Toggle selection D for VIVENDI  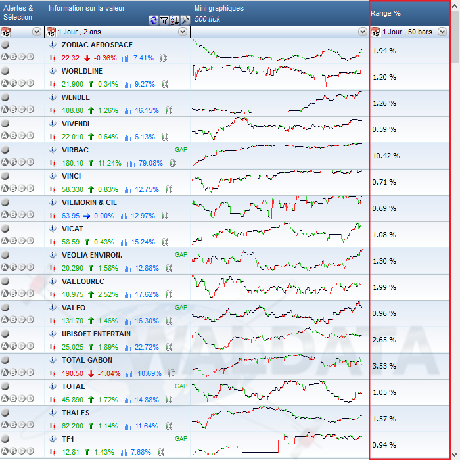pyautogui.click(x=30, y=135)
